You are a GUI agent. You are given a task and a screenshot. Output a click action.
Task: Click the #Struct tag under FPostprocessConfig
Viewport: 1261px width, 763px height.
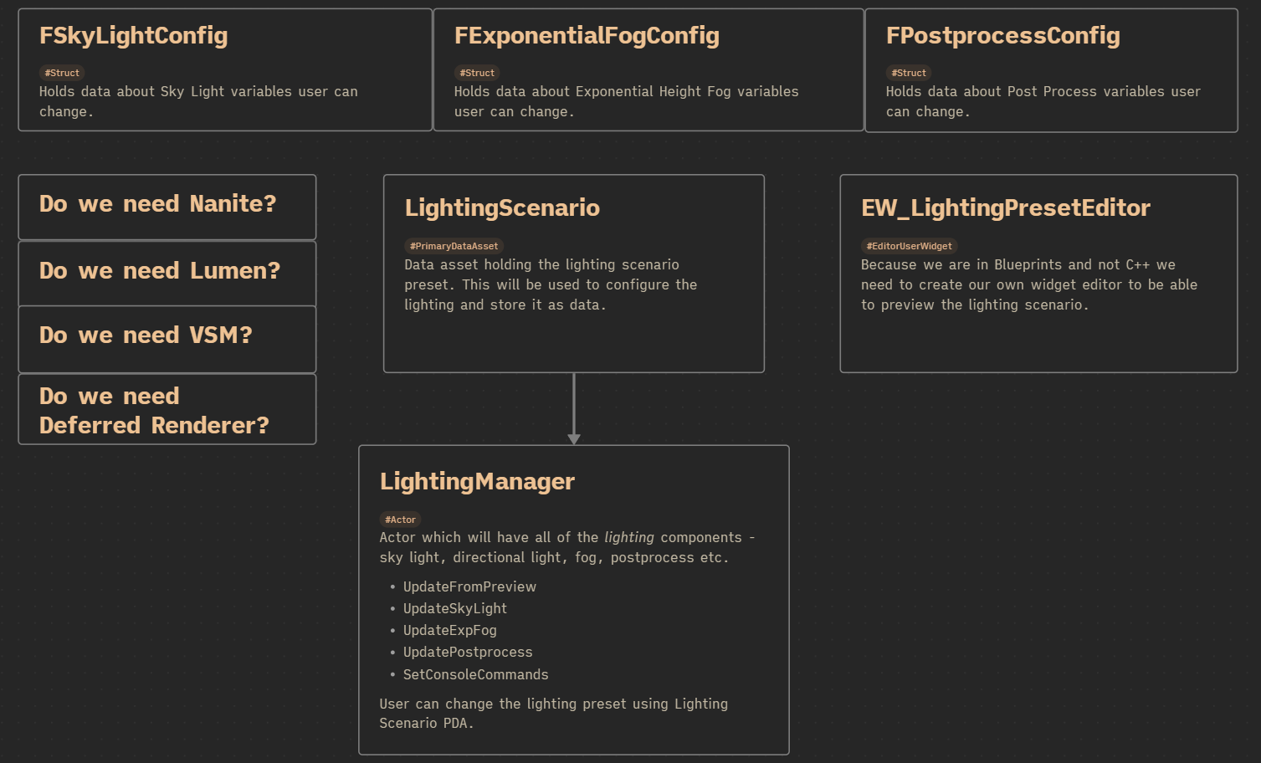click(909, 73)
